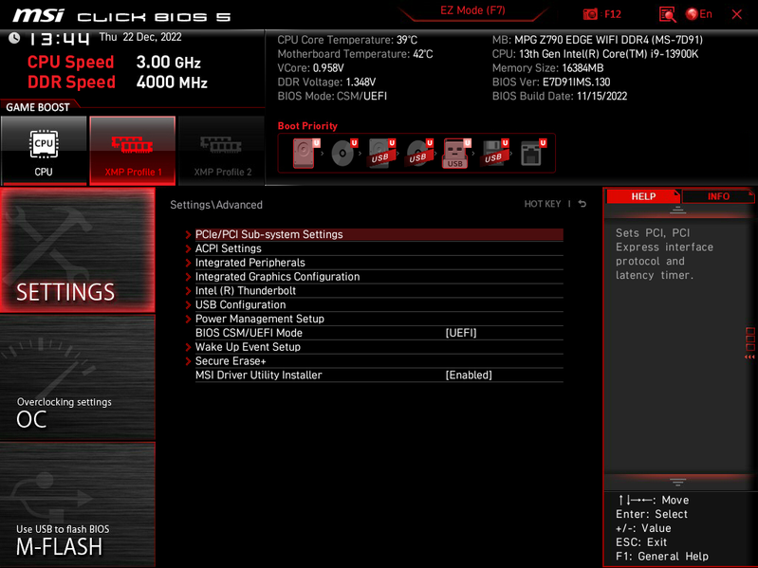758x568 pixels.
Task: Expand Intel (R) Thunderbolt
Action: (379, 290)
